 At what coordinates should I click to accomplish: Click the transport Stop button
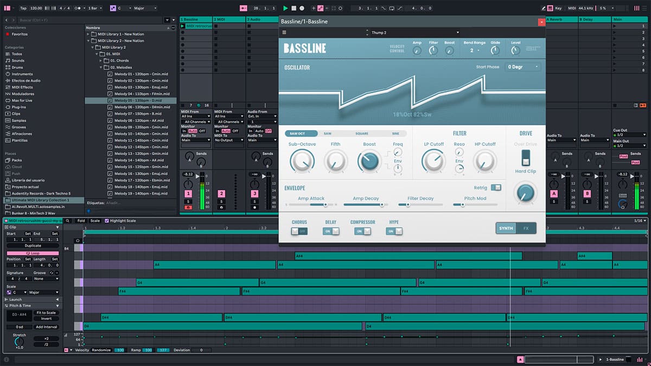[294, 8]
